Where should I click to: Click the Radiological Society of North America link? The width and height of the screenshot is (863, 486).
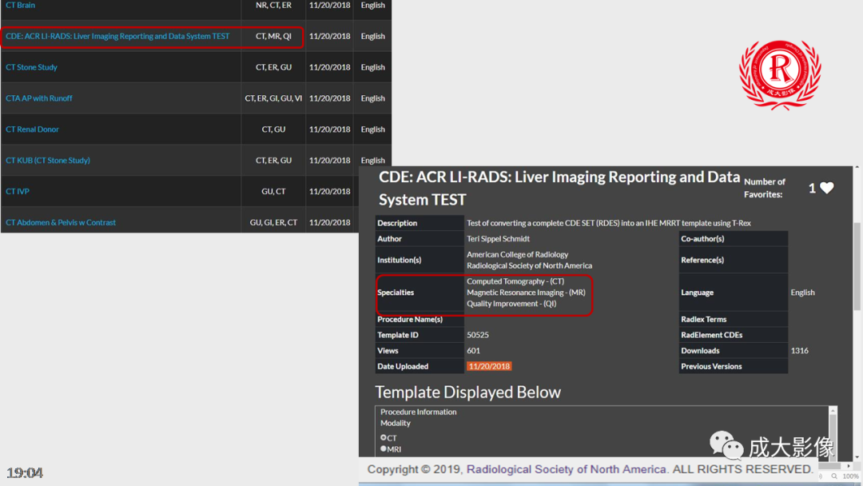(x=566, y=469)
